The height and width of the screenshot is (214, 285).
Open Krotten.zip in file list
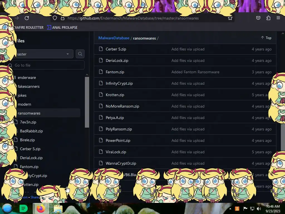coord(115,95)
